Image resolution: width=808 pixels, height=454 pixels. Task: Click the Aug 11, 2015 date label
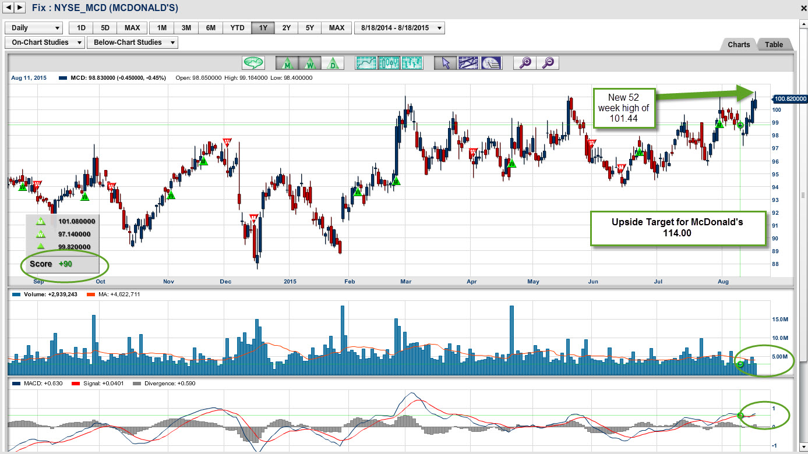pos(28,78)
